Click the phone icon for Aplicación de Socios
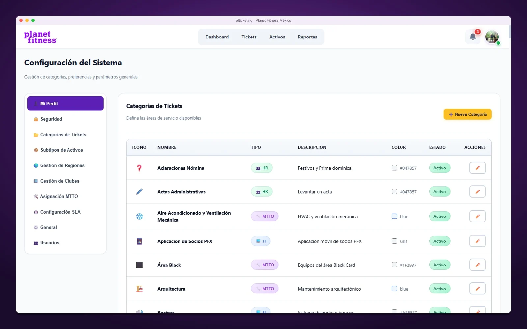 click(139, 241)
